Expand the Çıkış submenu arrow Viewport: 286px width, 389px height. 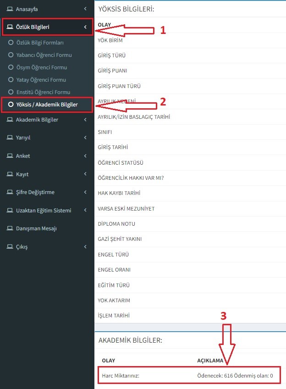click(x=85, y=247)
